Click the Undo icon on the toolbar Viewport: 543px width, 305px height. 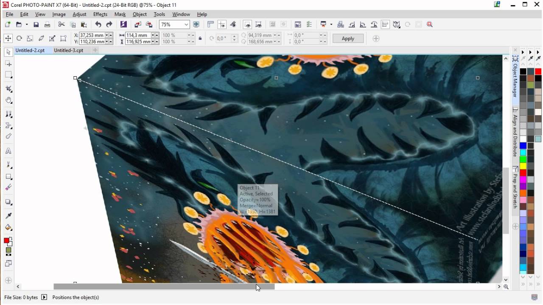point(99,24)
